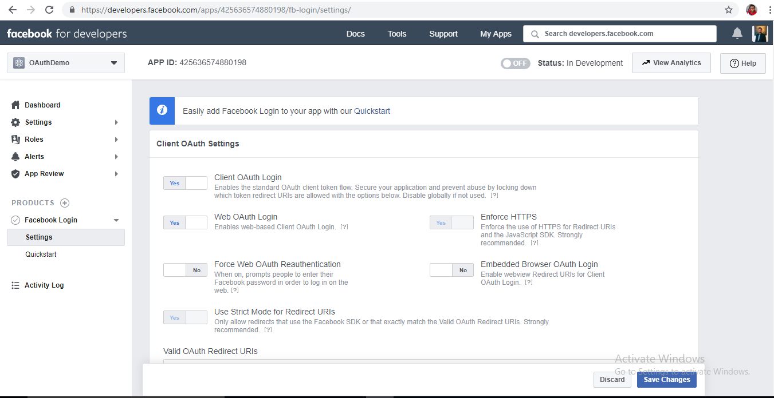Open help tooltip for Strict Mode
This screenshot has height=398, width=774.
(x=268, y=330)
